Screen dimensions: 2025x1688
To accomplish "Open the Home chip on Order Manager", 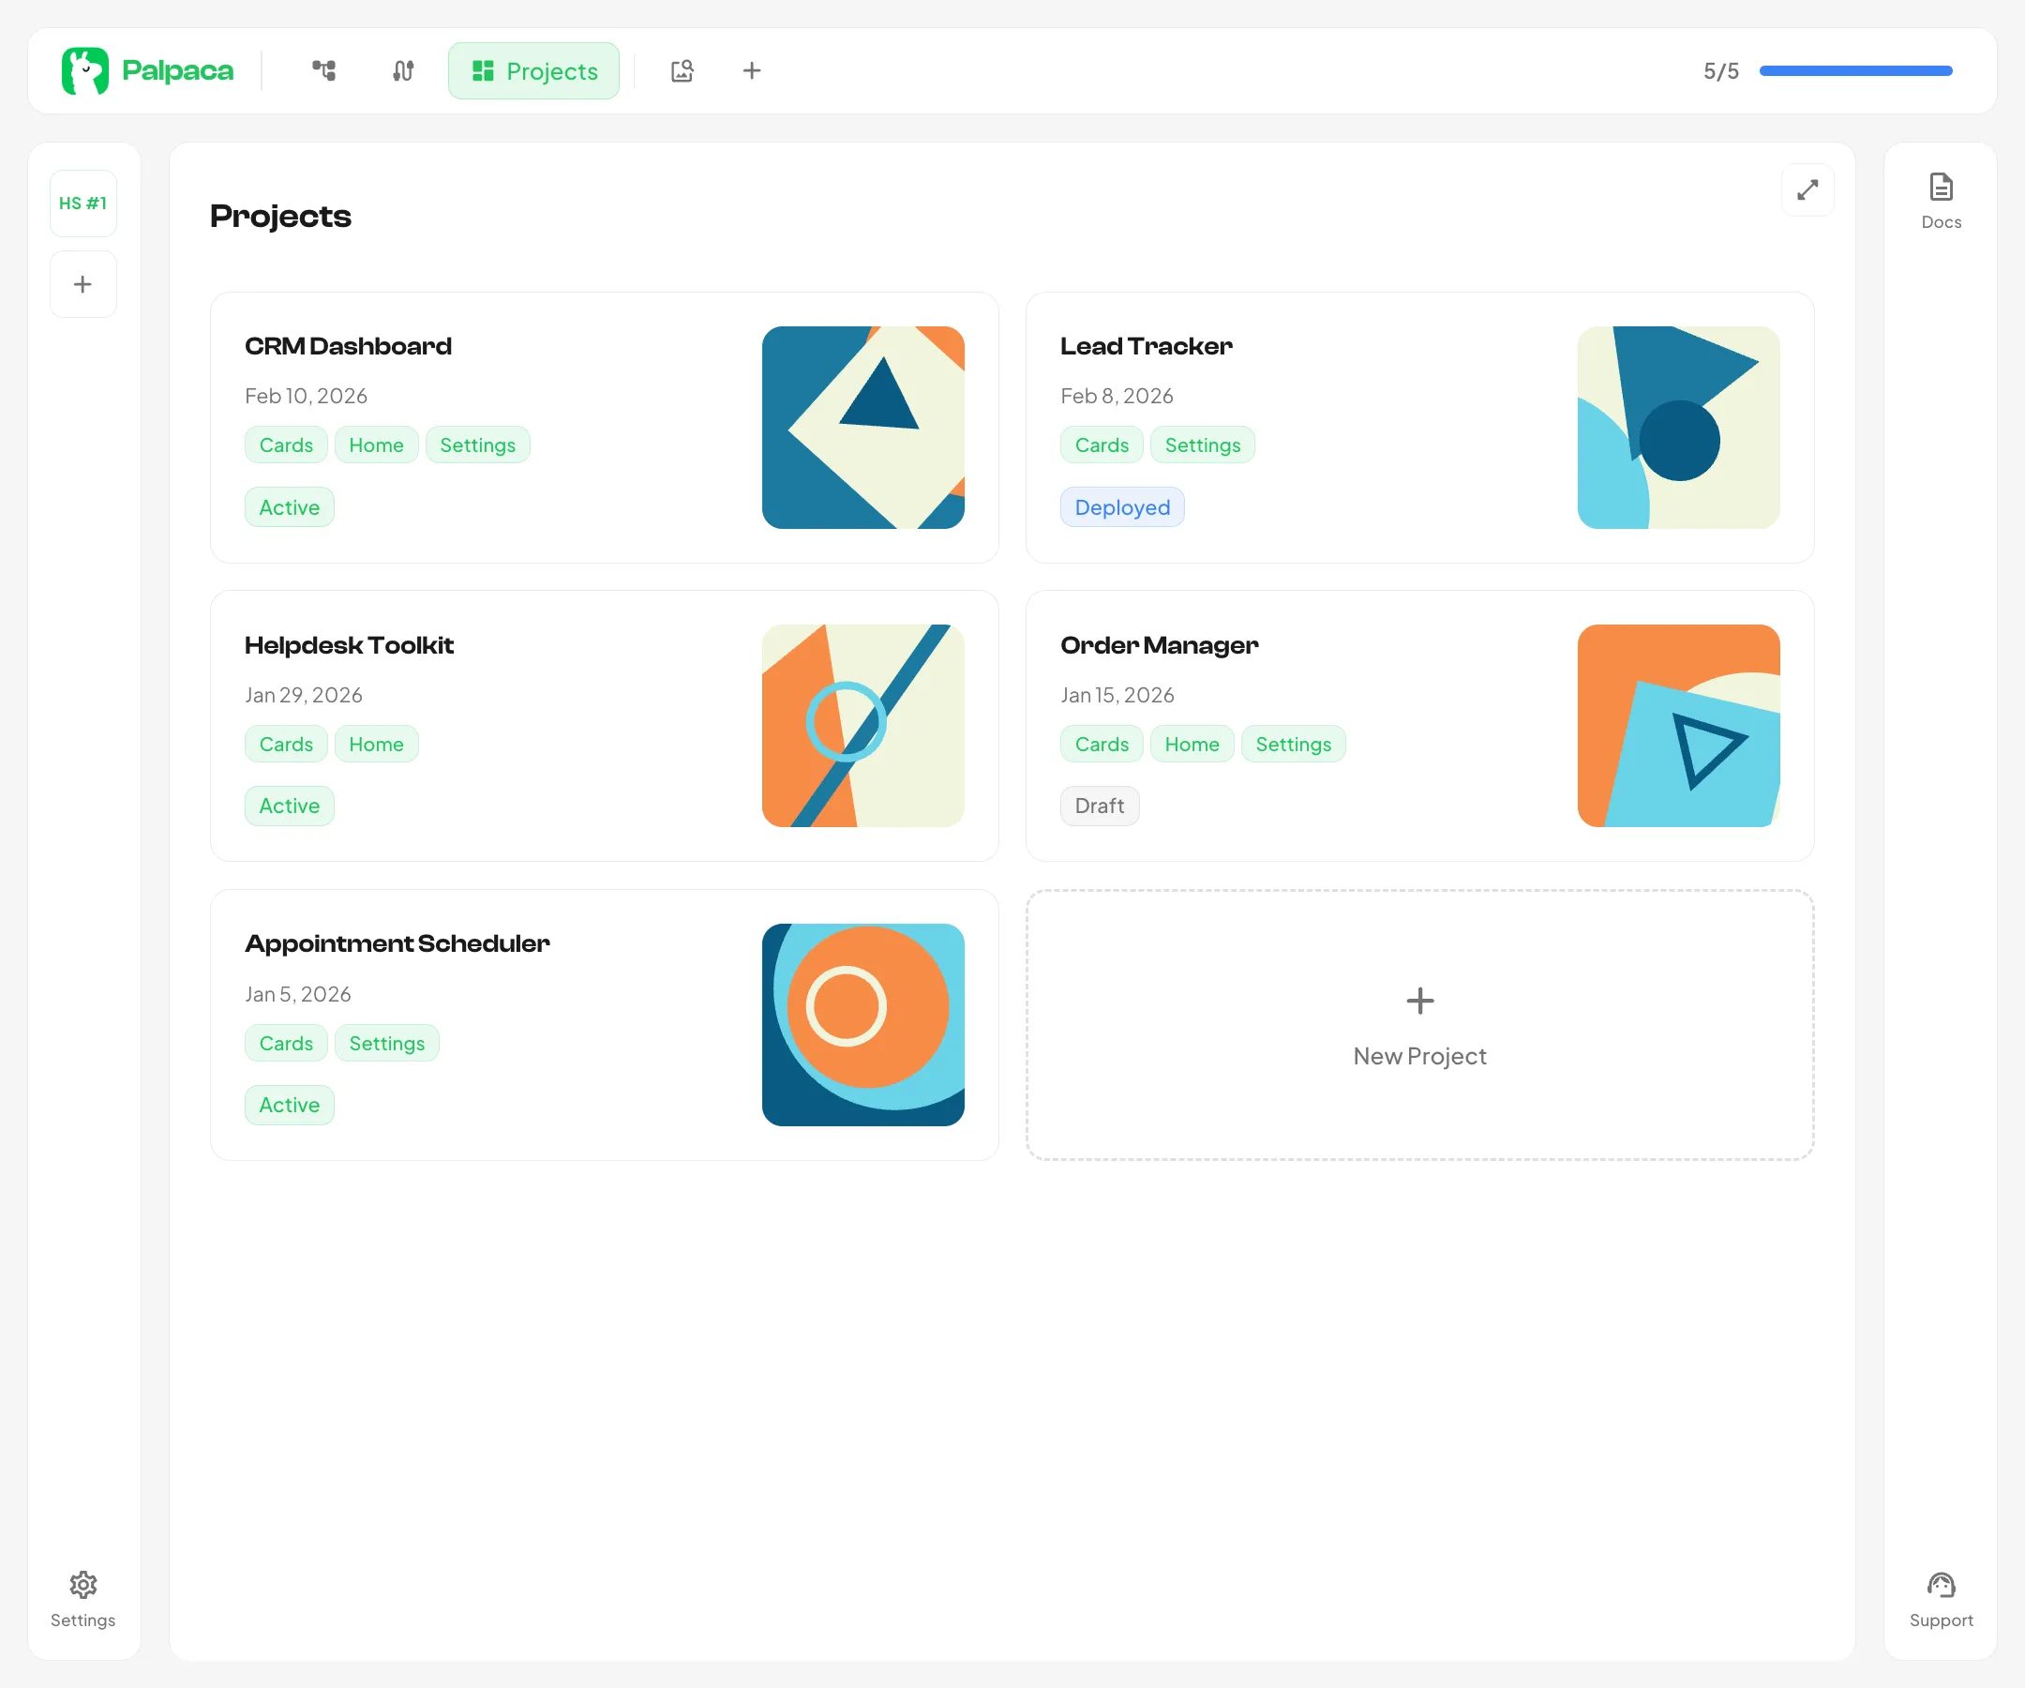I will (x=1192, y=744).
